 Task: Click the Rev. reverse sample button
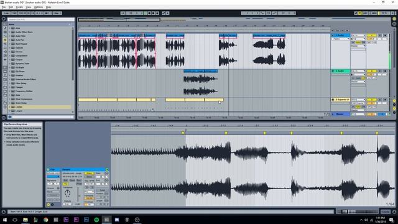pos(79,180)
